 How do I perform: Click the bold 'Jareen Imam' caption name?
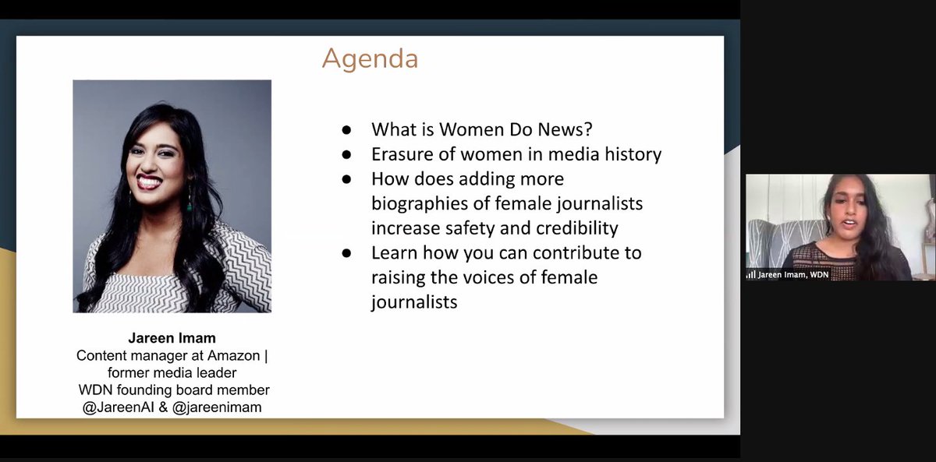pyautogui.click(x=172, y=340)
